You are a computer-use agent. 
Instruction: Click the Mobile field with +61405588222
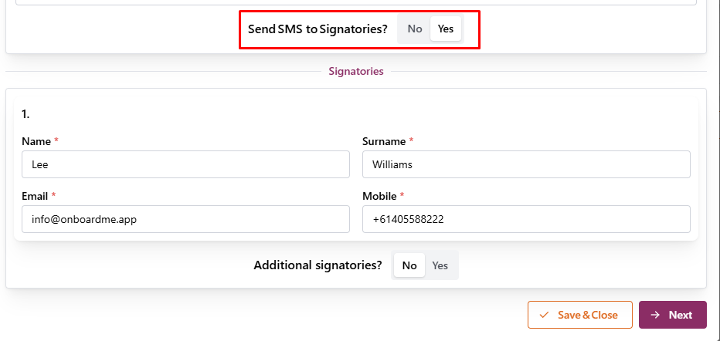pyautogui.click(x=525, y=219)
